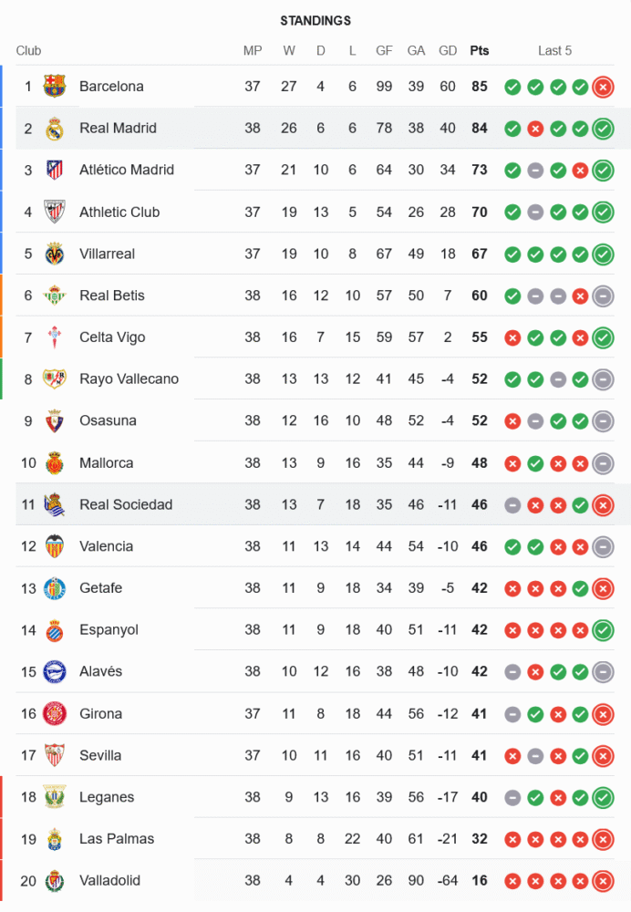Click the Real Madrid club crest
This screenshot has width=631, height=912.
(x=55, y=129)
